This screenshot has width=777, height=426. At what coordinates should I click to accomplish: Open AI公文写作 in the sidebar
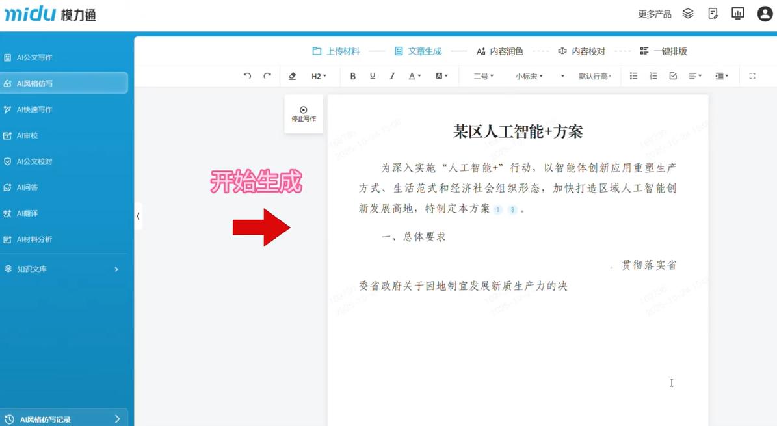[x=34, y=57]
